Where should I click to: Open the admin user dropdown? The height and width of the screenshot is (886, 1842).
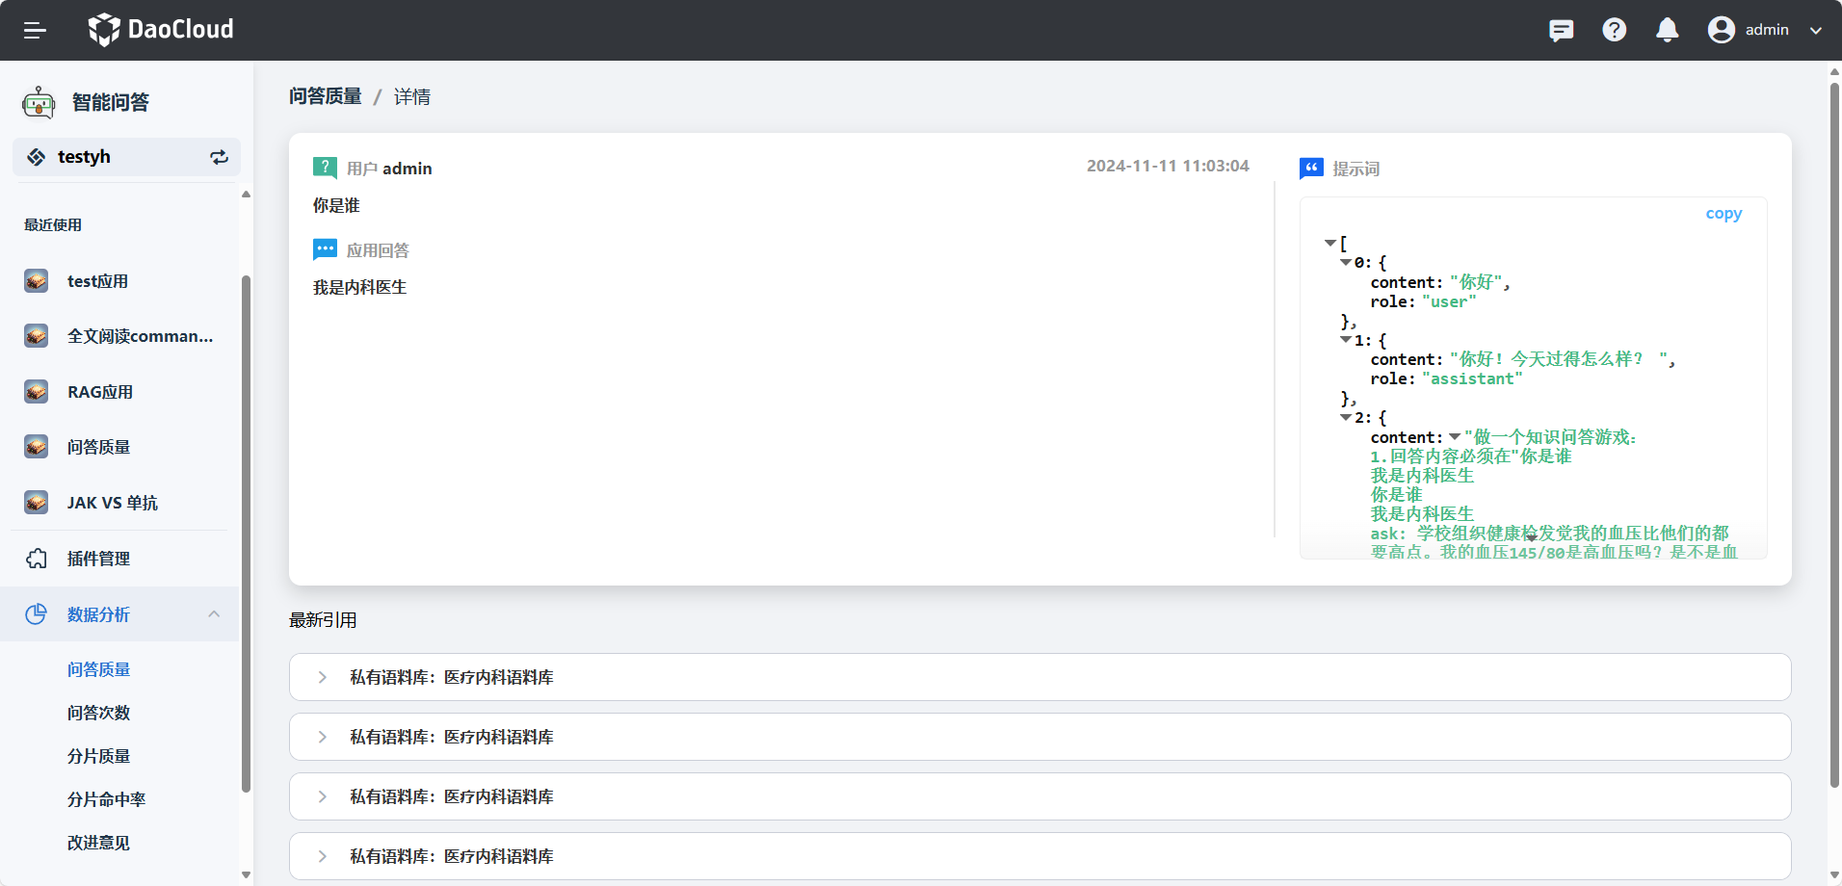1766,30
